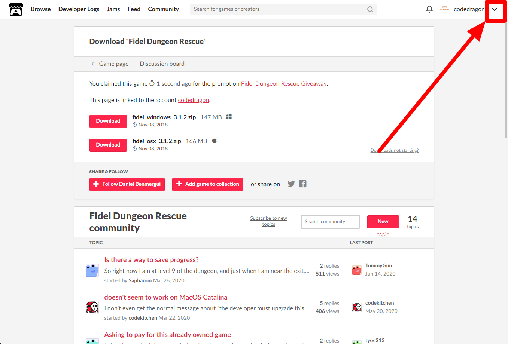Download fidel_osx_3.1.2.zip
The image size is (508, 344).
click(108, 145)
